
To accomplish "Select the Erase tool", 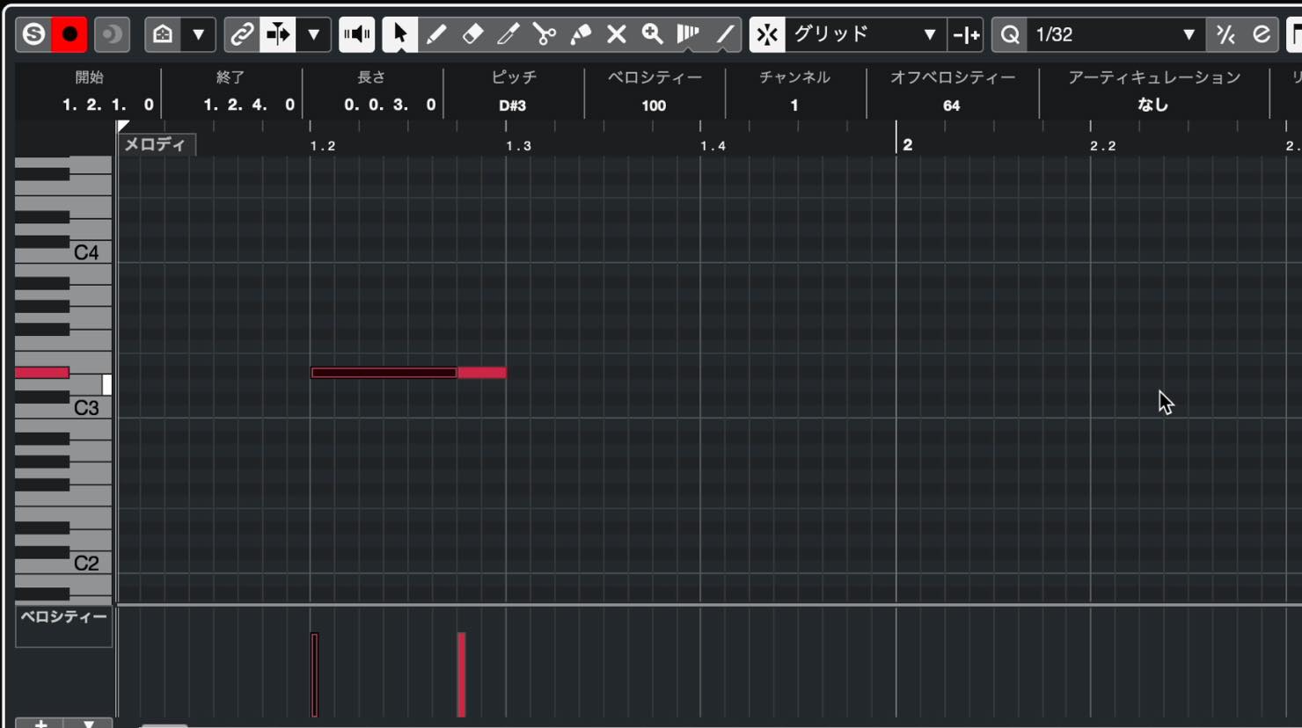I will point(472,34).
